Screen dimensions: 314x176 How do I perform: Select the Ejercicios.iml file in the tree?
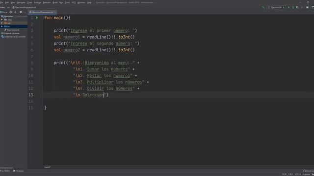(x=13, y=30)
